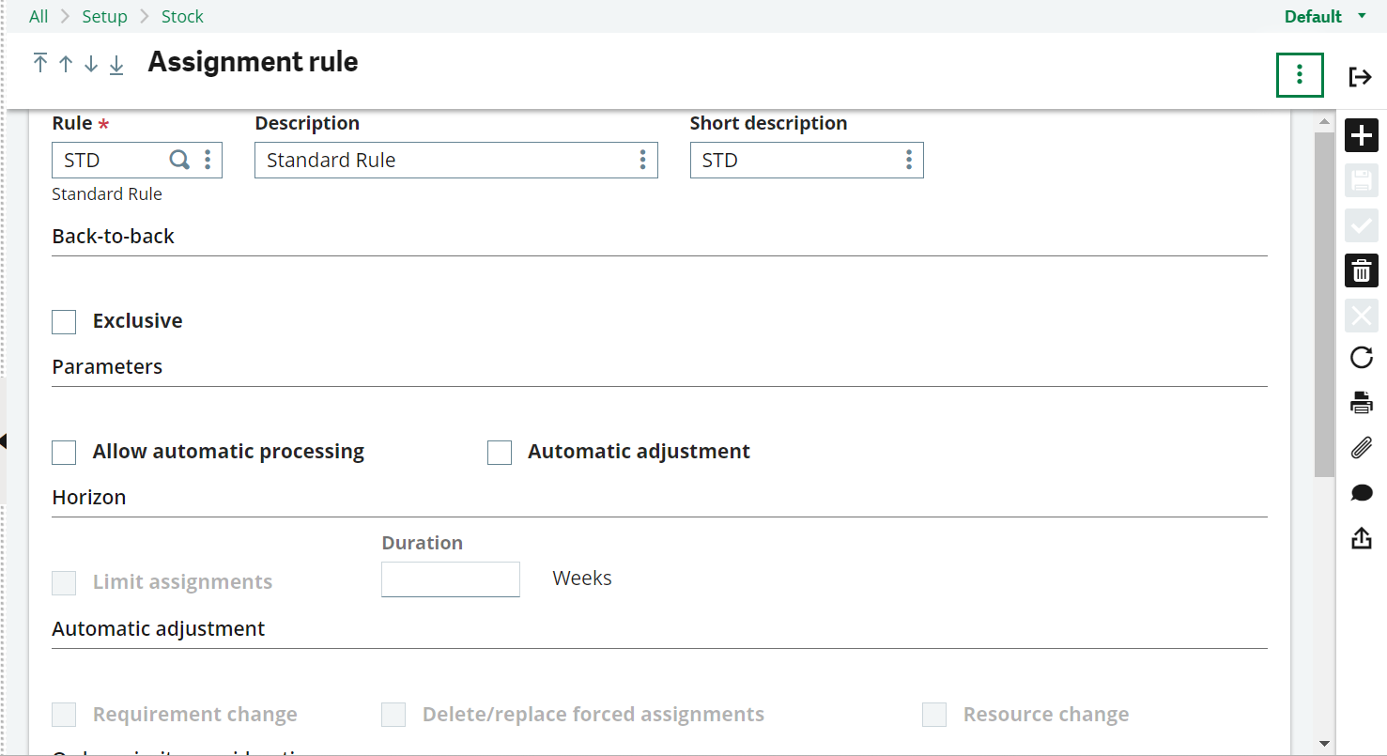Sign out using the logout icon
This screenshot has width=1387, height=756.
[1361, 76]
